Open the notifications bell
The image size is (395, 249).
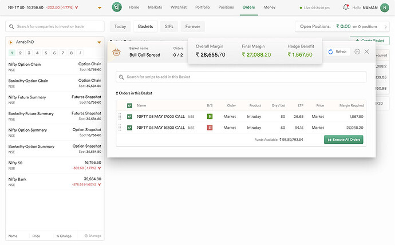346,7
